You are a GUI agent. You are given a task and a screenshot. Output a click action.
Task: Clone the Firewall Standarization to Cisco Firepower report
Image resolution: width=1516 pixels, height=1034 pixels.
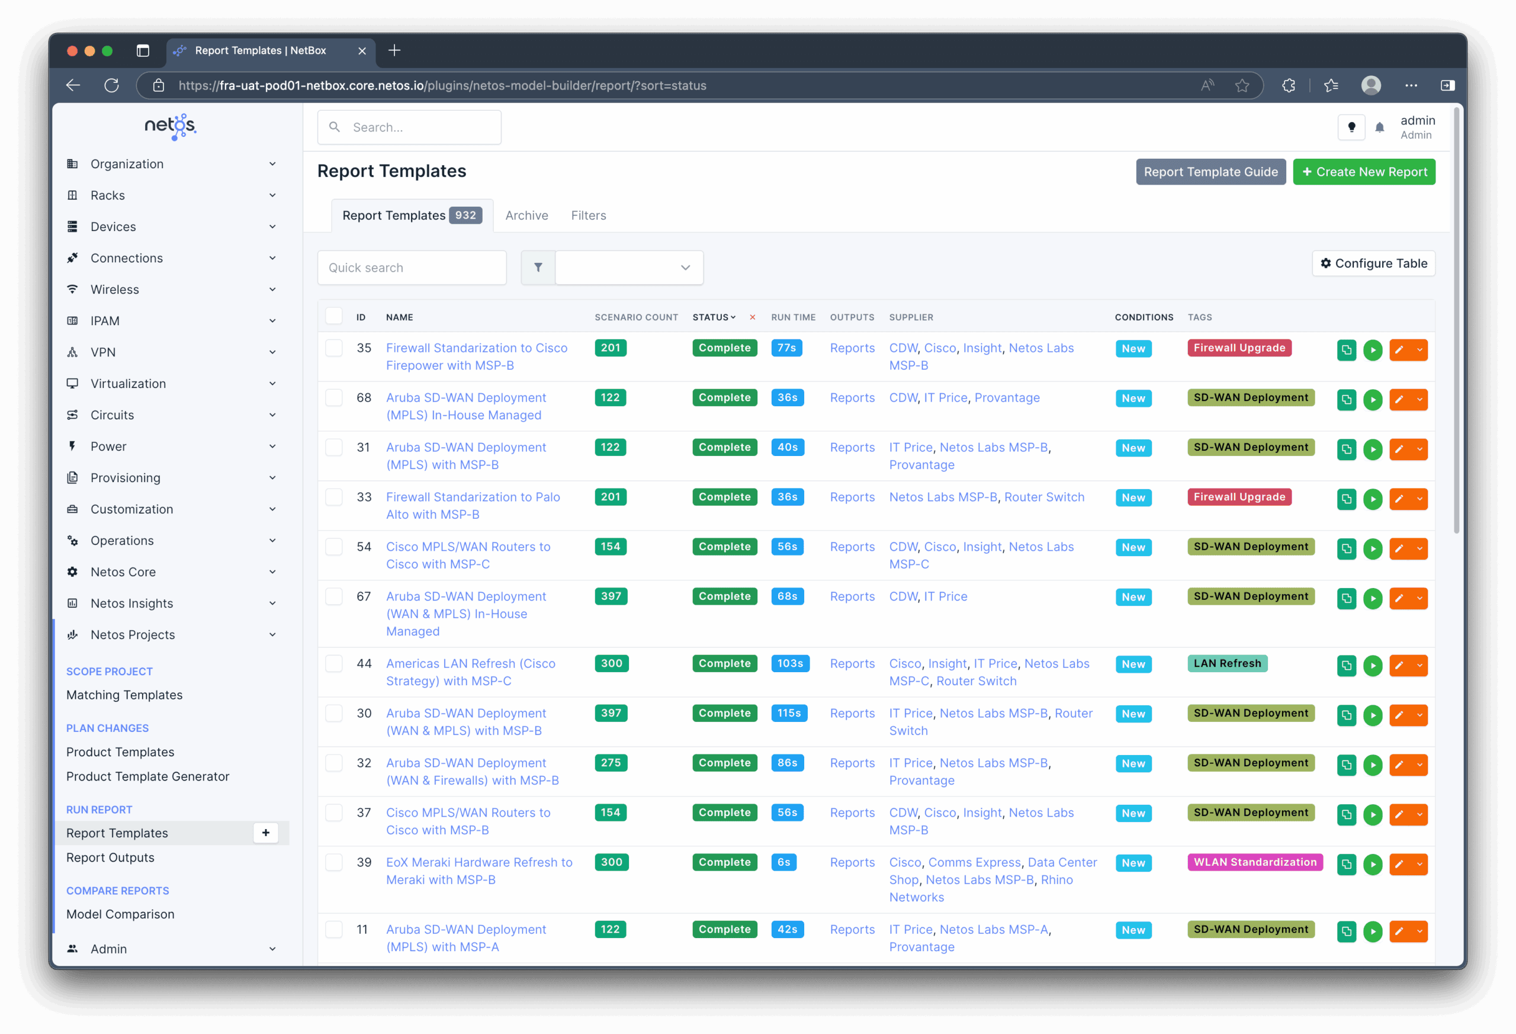(1345, 349)
